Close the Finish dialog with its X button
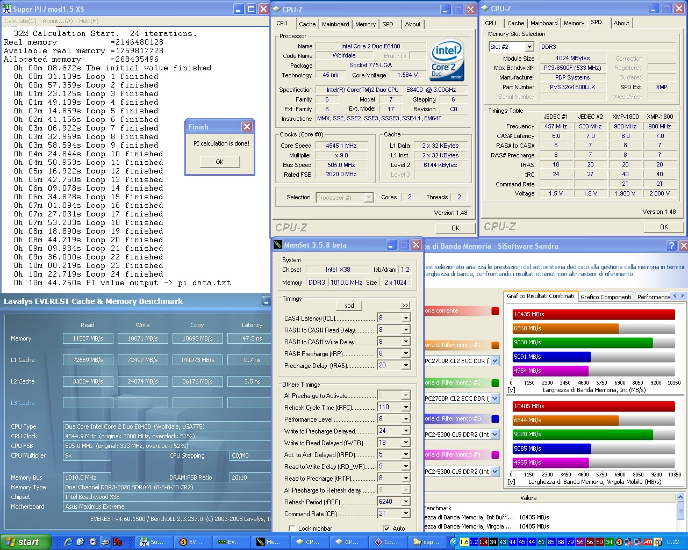Image resolution: width=688 pixels, height=550 pixels. pos(247,127)
